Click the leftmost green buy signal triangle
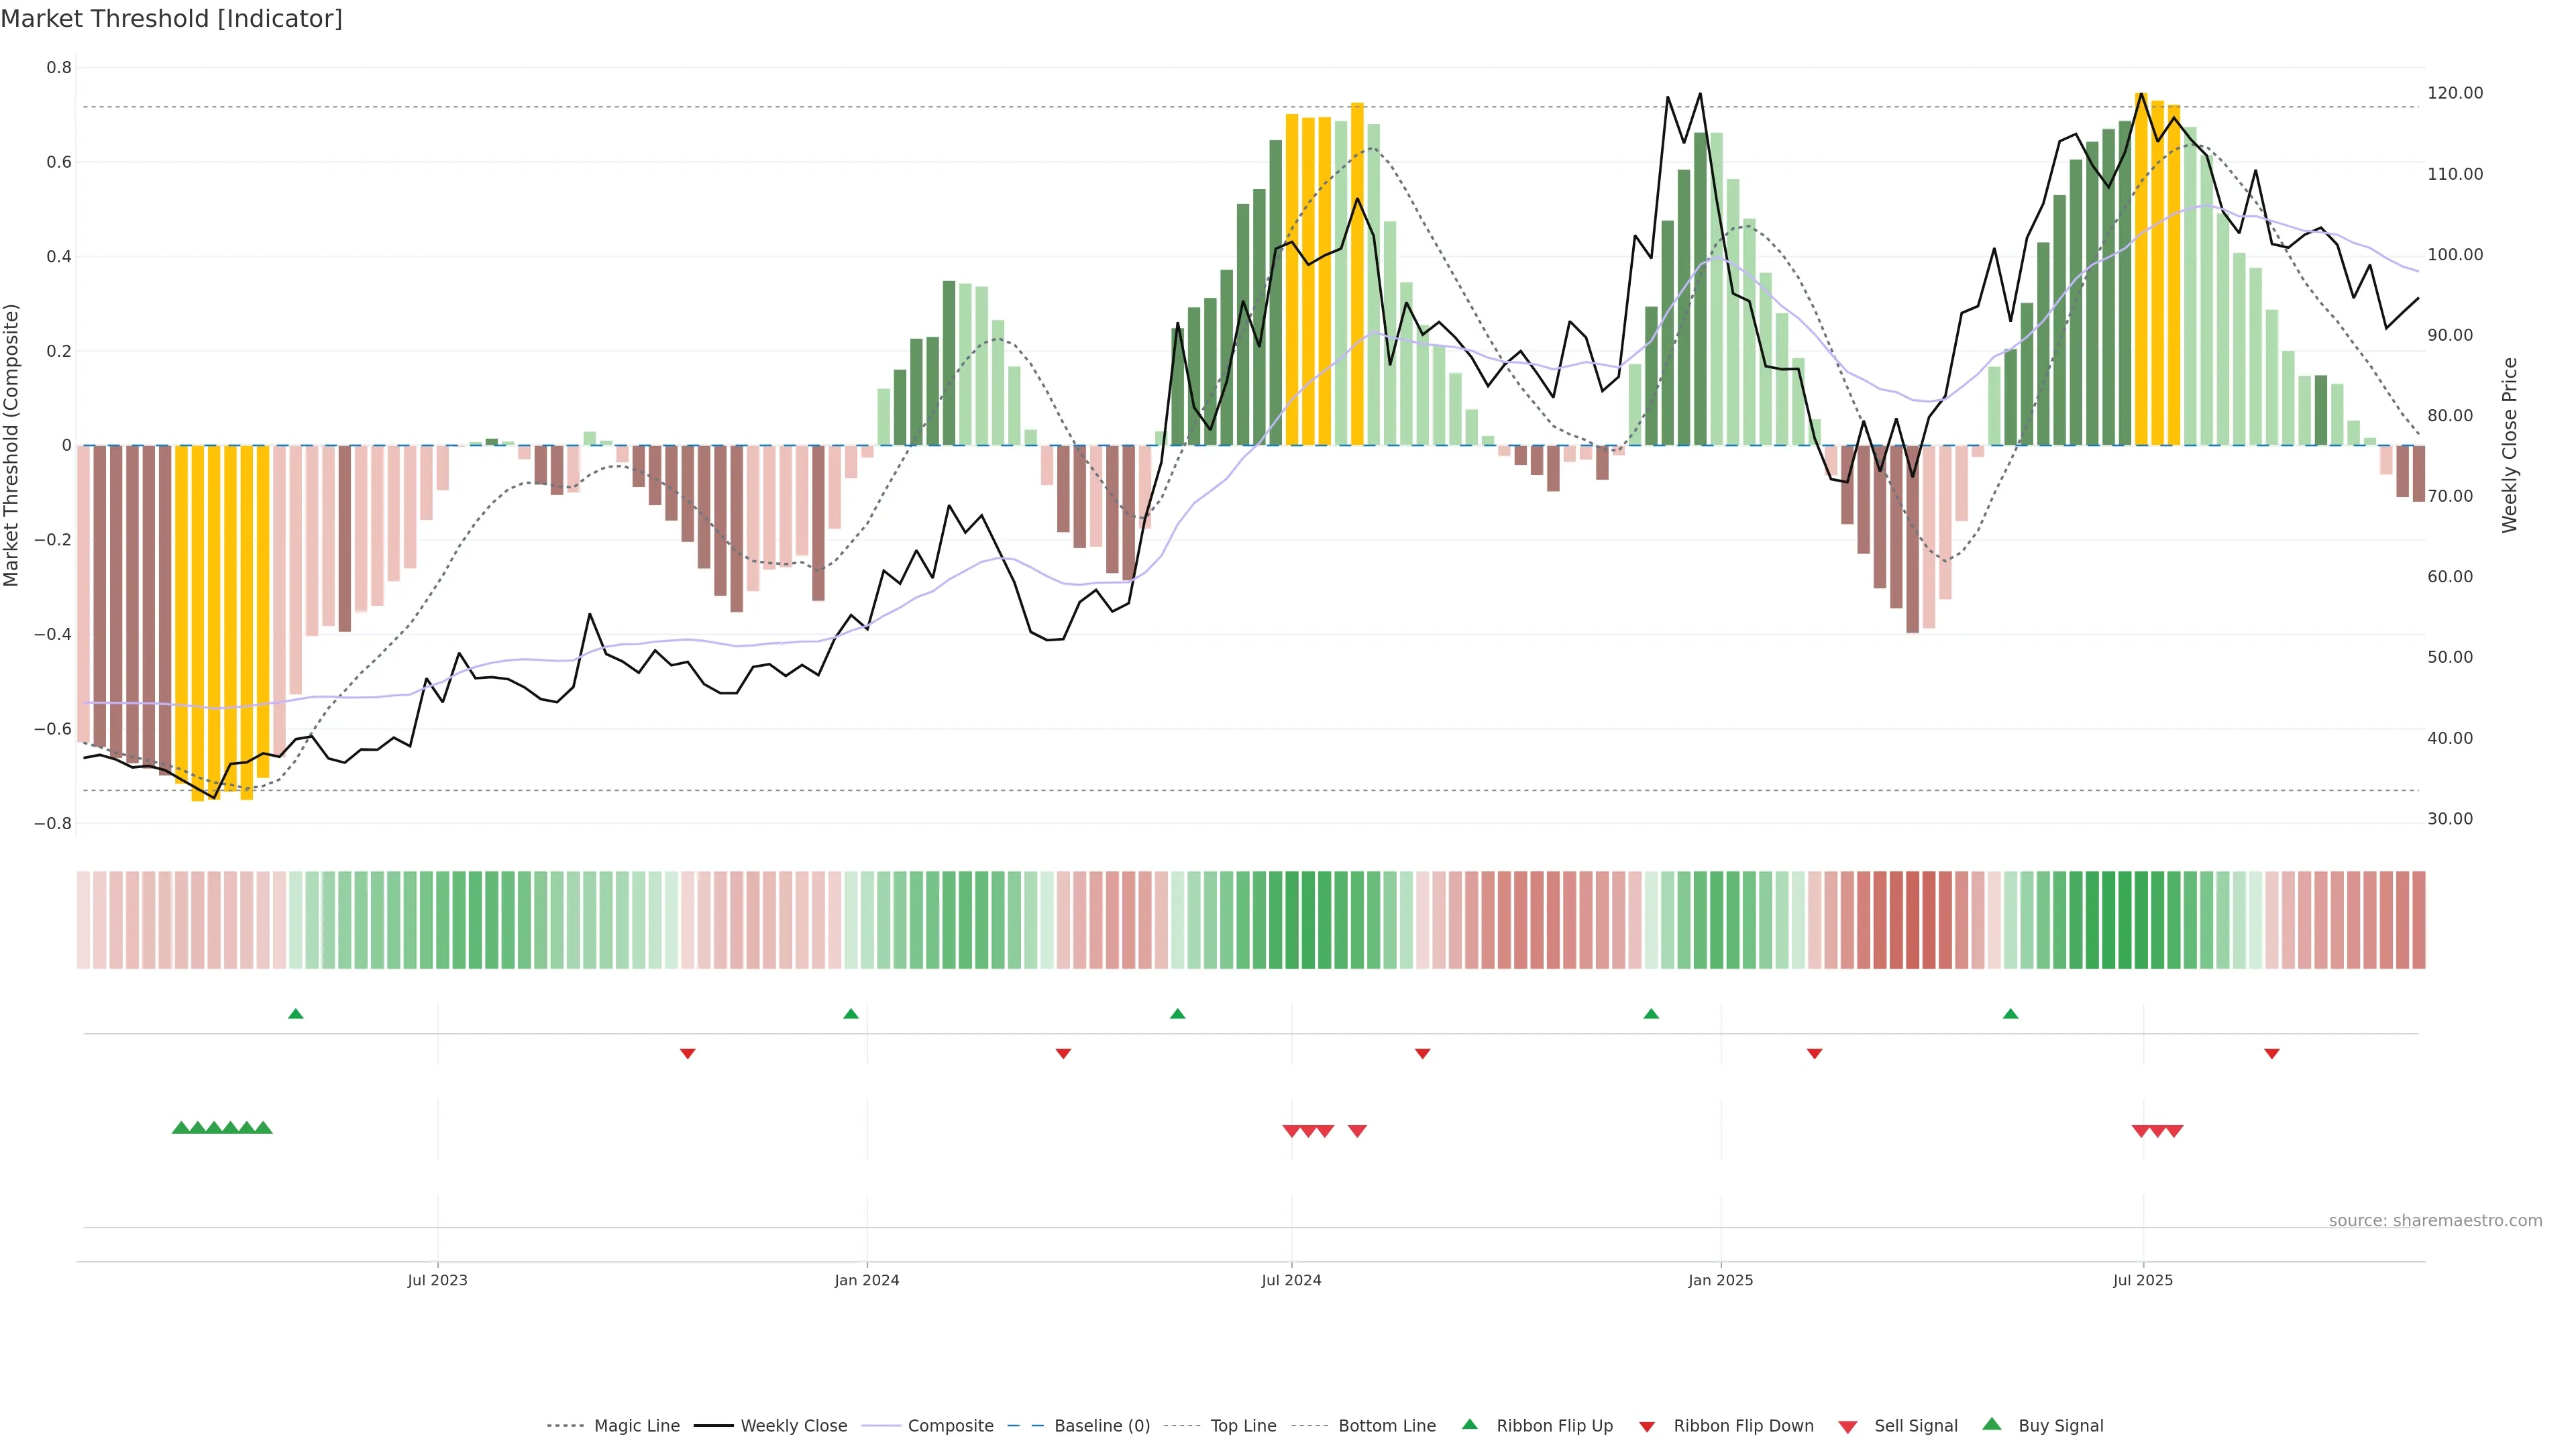2576x1449 pixels. pyautogui.click(x=181, y=1128)
